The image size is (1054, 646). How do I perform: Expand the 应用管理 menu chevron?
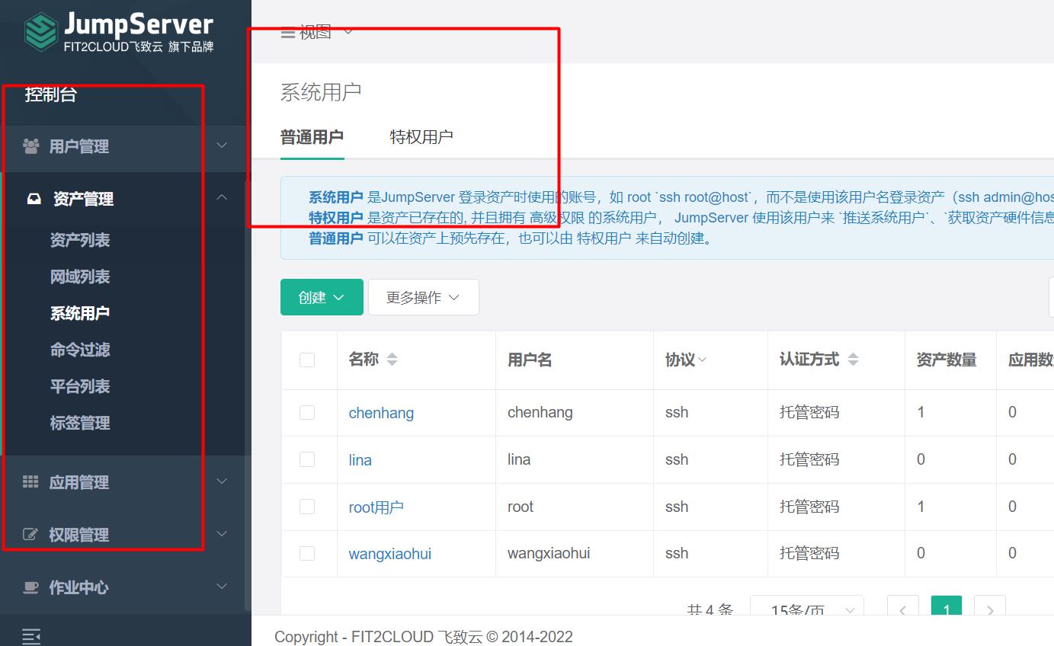click(x=222, y=481)
